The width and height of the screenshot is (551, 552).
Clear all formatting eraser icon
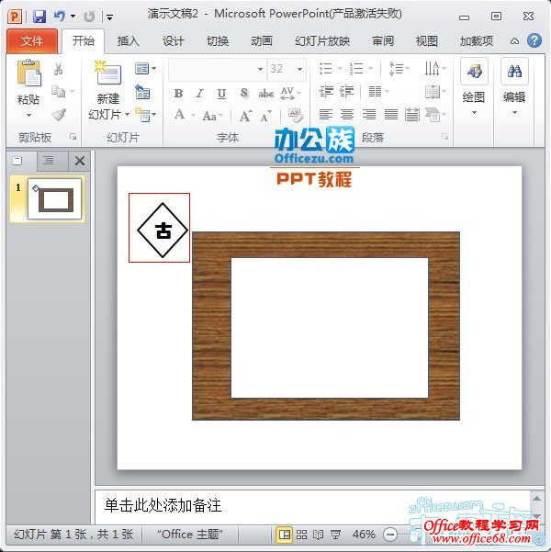295,115
